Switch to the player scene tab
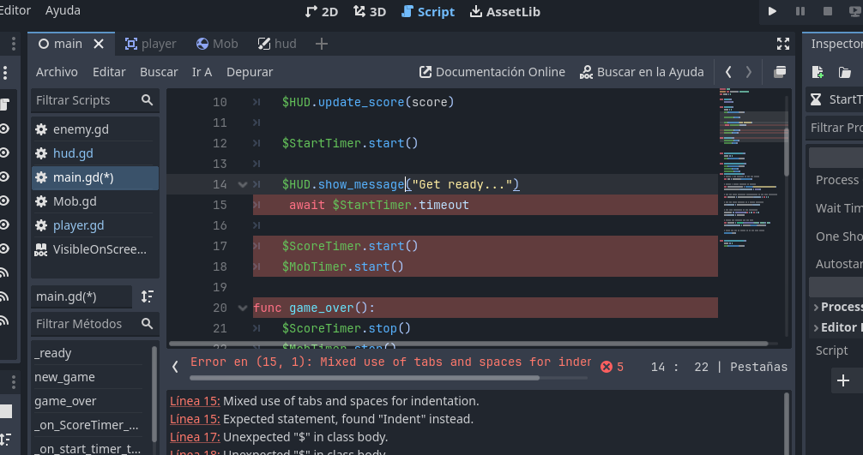 (x=150, y=44)
